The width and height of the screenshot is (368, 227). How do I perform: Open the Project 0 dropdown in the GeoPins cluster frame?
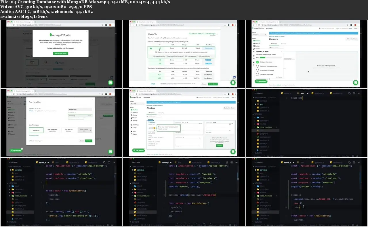[138, 104]
